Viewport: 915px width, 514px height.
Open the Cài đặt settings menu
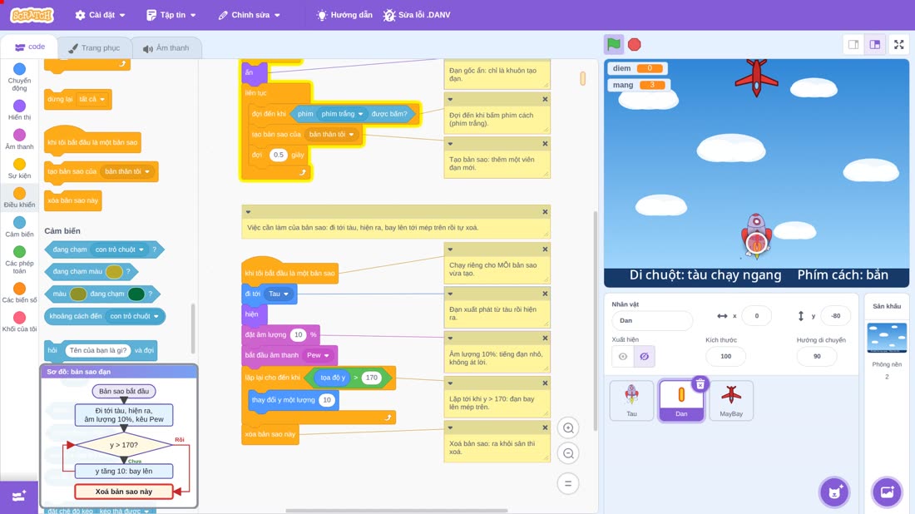(x=100, y=15)
